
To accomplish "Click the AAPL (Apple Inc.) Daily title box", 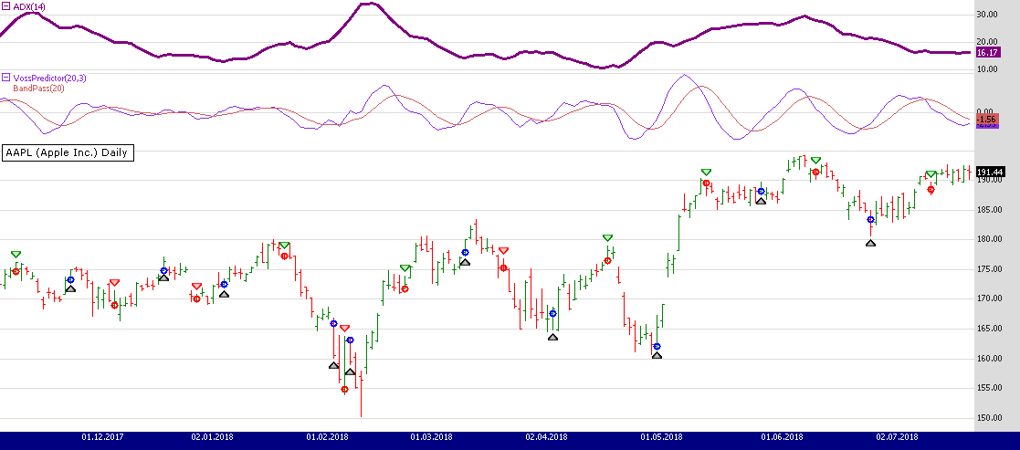I will pos(68,152).
